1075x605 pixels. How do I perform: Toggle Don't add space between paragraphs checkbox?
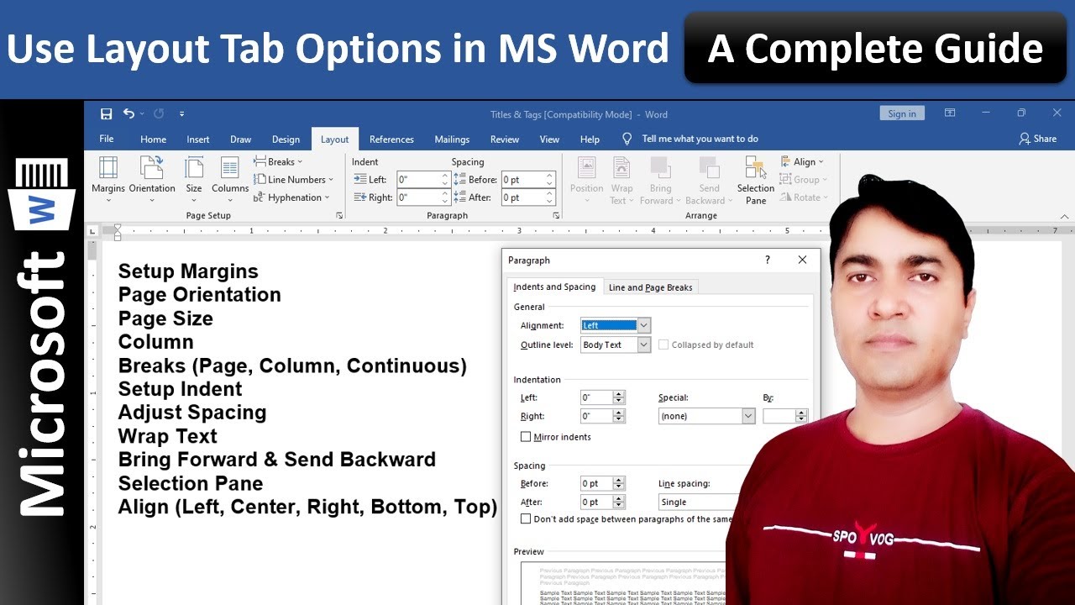click(x=526, y=519)
